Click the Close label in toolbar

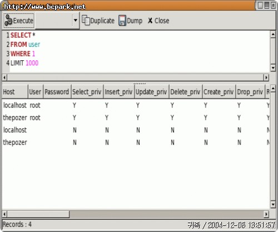(x=162, y=21)
